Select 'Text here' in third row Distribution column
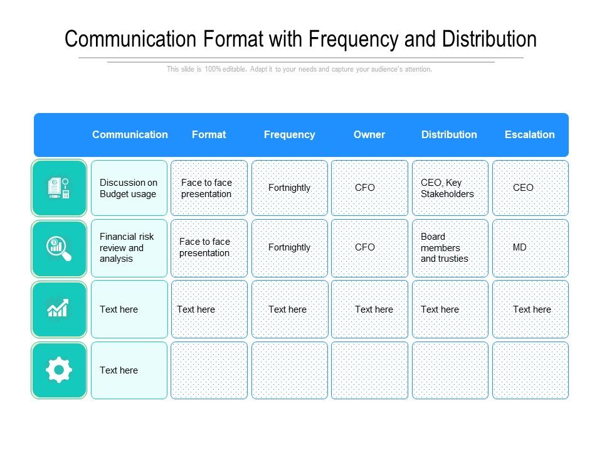 tap(450, 309)
